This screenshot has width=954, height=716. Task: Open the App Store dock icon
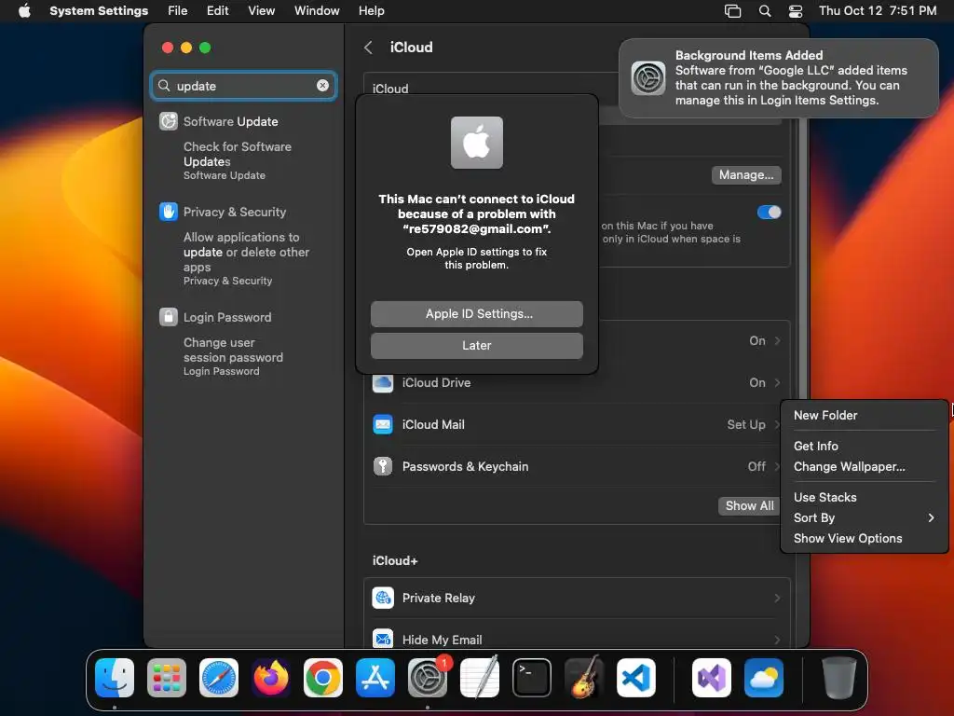(375, 678)
